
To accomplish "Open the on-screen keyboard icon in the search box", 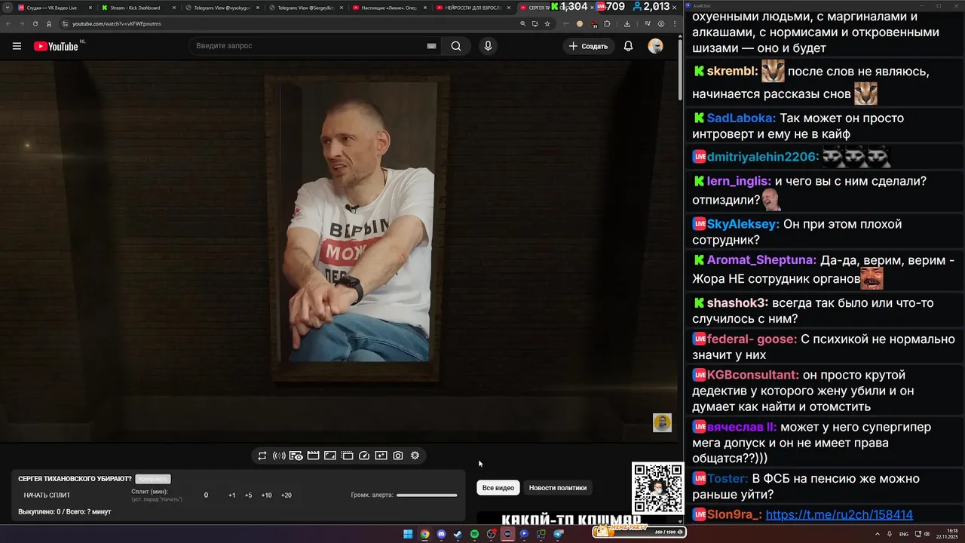I will tap(431, 46).
